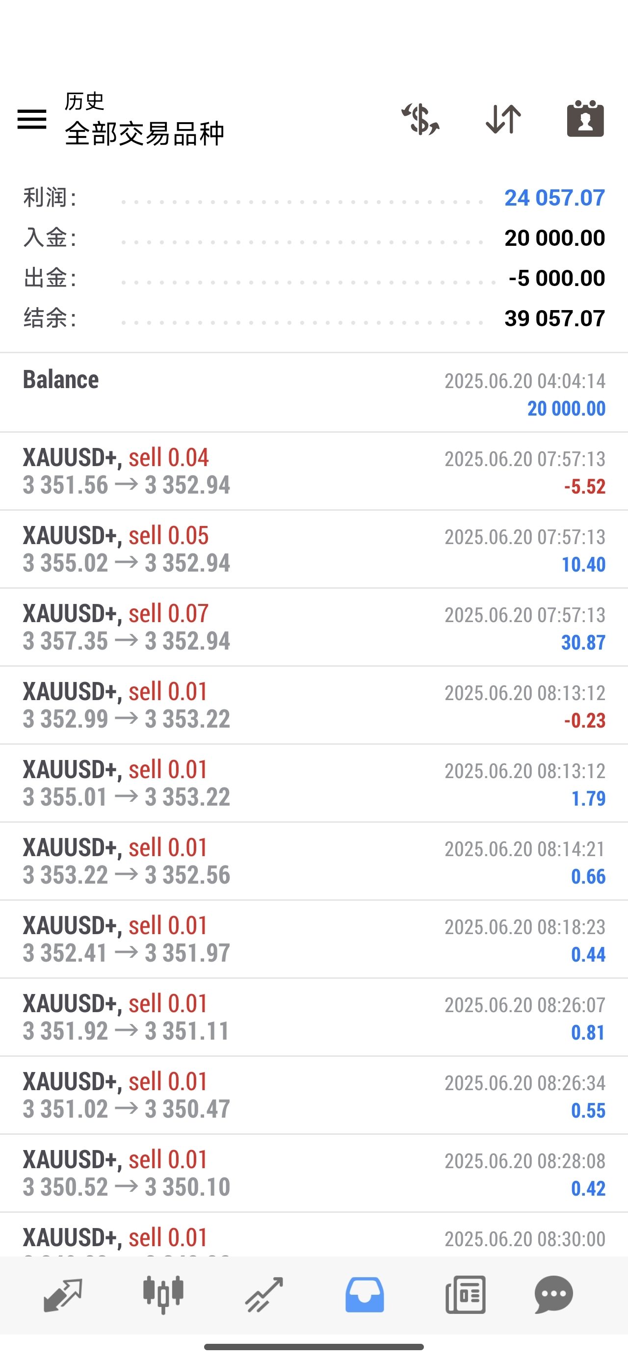Tap the trade closed at 08:14:21
Screen dimensions: 628x1360
pos(314,861)
